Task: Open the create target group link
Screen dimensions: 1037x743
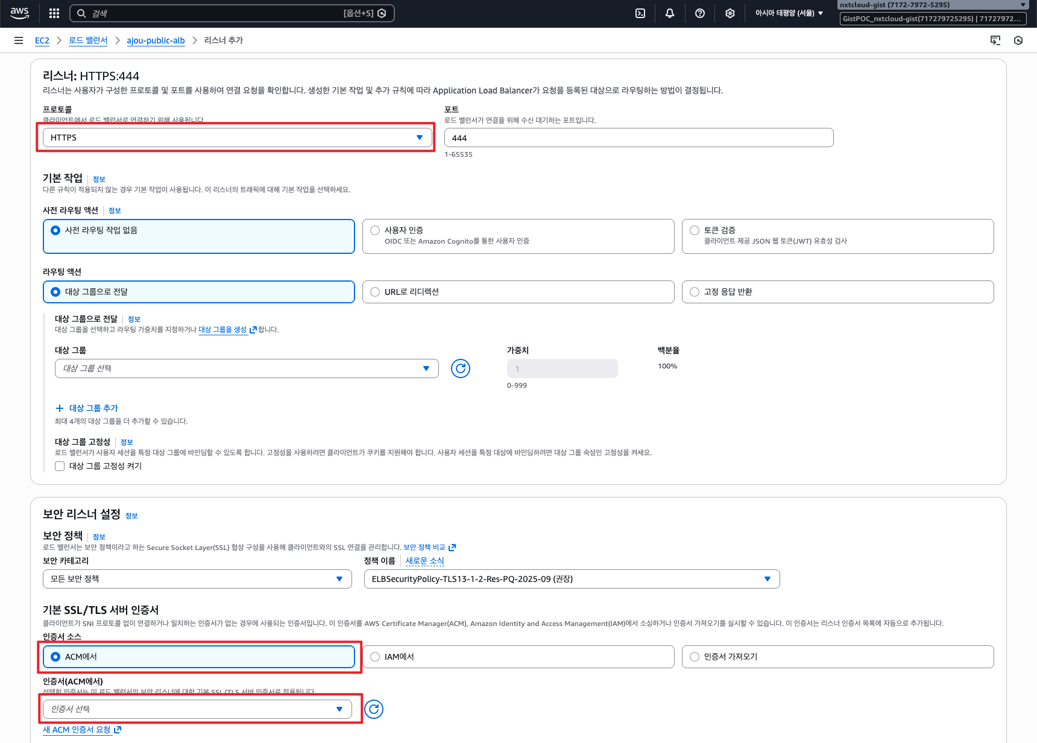Action: 222,330
